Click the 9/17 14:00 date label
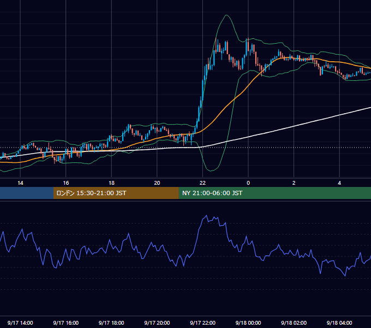Viewport: 371px width, 328px height. (20, 323)
